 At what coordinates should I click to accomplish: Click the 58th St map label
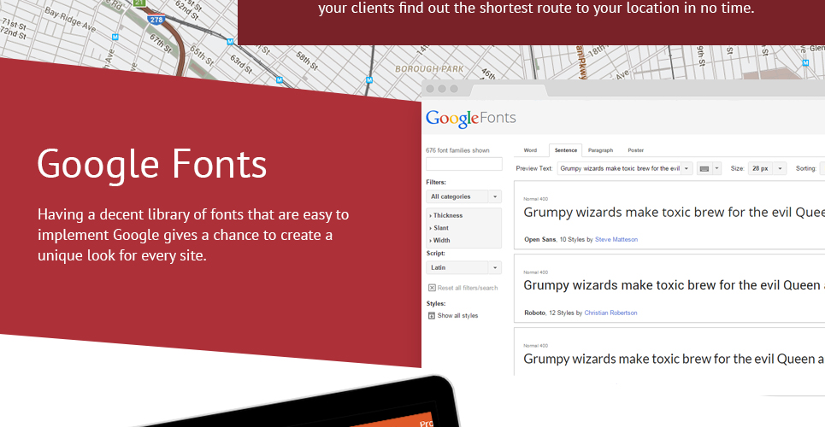(306, 61)
